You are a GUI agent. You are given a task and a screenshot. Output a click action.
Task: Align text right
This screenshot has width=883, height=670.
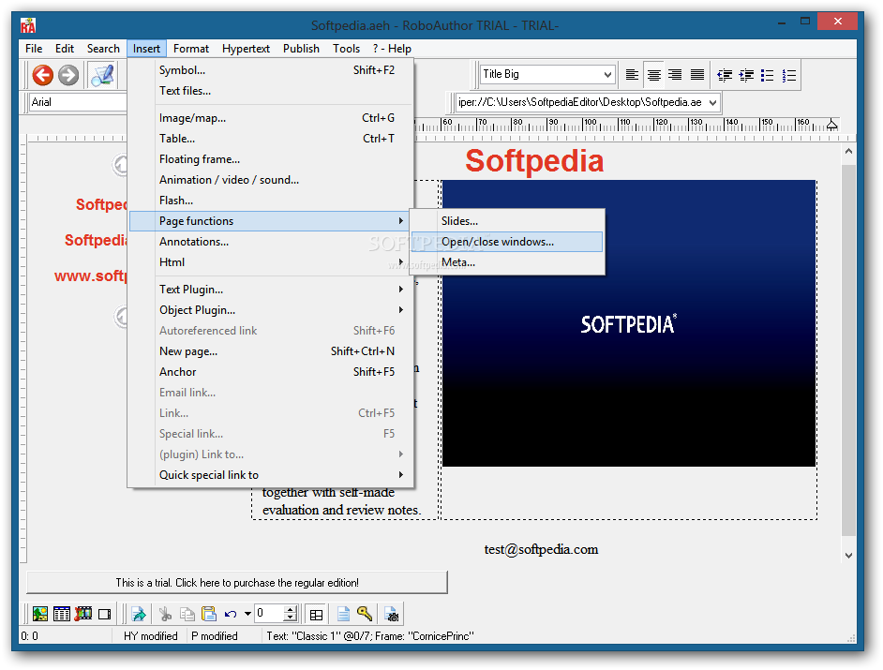click(x=675, y=74)
